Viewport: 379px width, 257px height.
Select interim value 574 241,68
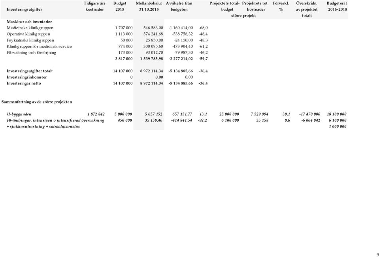point(153,34)
